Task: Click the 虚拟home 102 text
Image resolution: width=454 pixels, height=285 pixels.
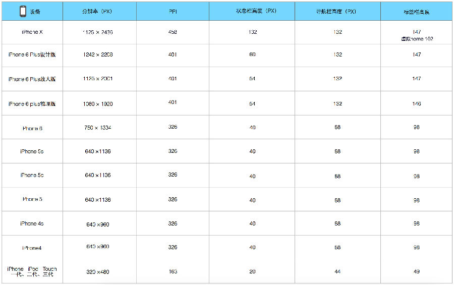Action: [417, 39]
